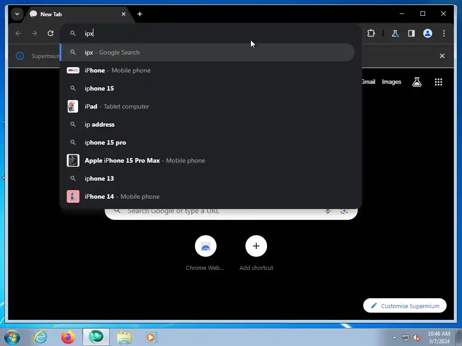This screenshot has width=462, height=346.
Task: Open Search Labs flask icon on page
Action: click(x=416, y=82)
